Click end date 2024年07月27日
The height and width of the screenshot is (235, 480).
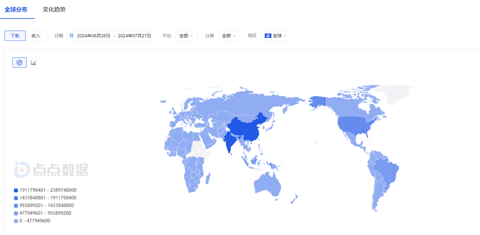(x=134, y=36)
